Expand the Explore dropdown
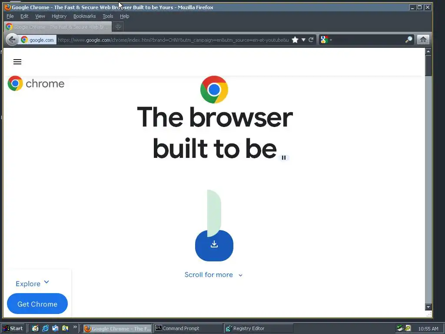 tap(32, 284)
